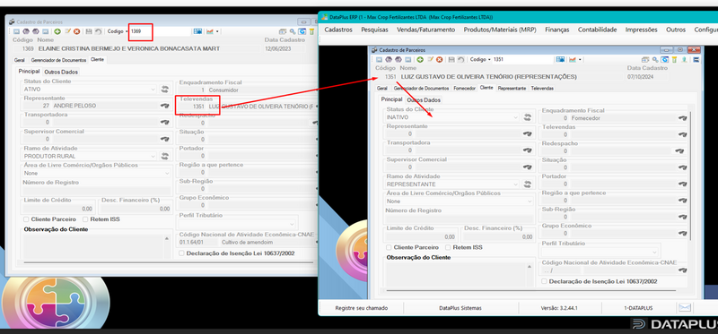Open Ramo de Atividade dropdown showing REPRESENTANTE
The image size is (718, 334).
tap(515, 184)
